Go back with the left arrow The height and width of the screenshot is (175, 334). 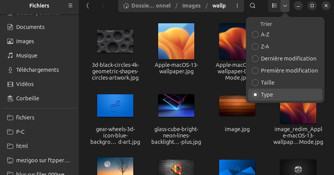[87, 6]
